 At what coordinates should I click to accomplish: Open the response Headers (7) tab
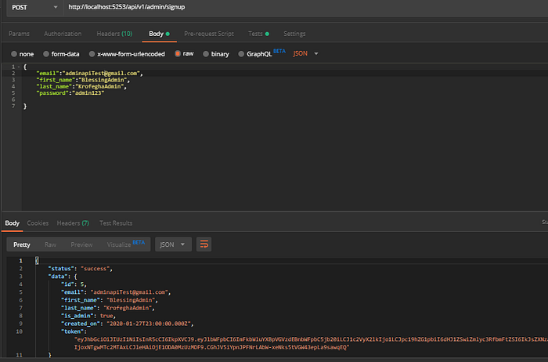click(x=73, y=223)
